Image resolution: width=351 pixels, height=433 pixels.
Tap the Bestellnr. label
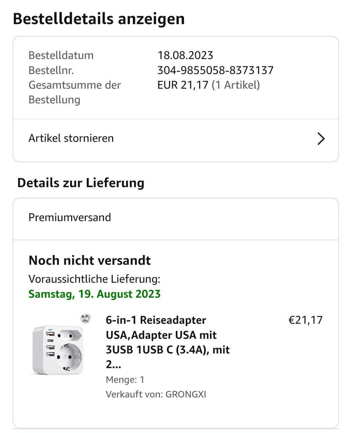coord(51,70)
